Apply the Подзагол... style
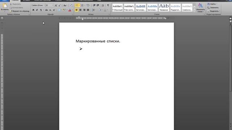Screen dimensions: 232x130 [175, 8]
